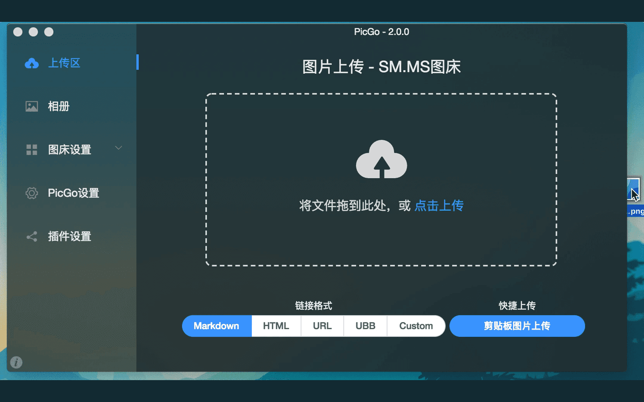644x402 pixels.
Task: Select the .png file on the desktop
Action: [x=635, y=196]
